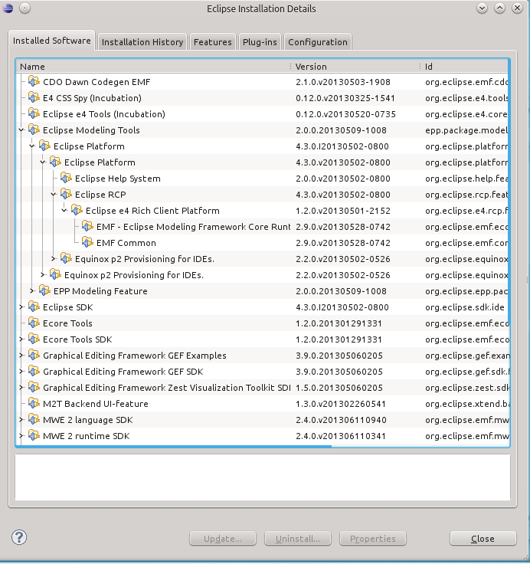Select the Eclipse Help System row
The height and width of the screenshot is (564, 530).
[263, 179]
